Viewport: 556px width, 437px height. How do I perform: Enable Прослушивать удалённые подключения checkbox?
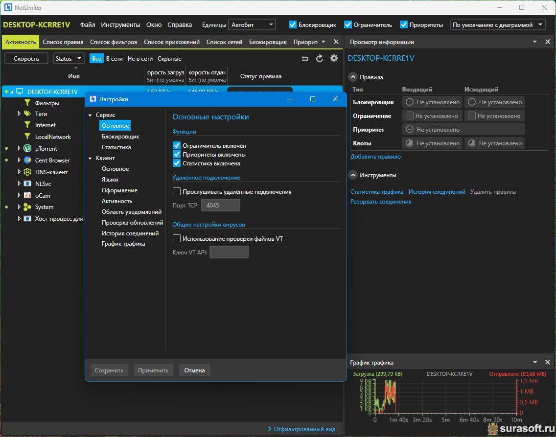(x=177, y=192)
